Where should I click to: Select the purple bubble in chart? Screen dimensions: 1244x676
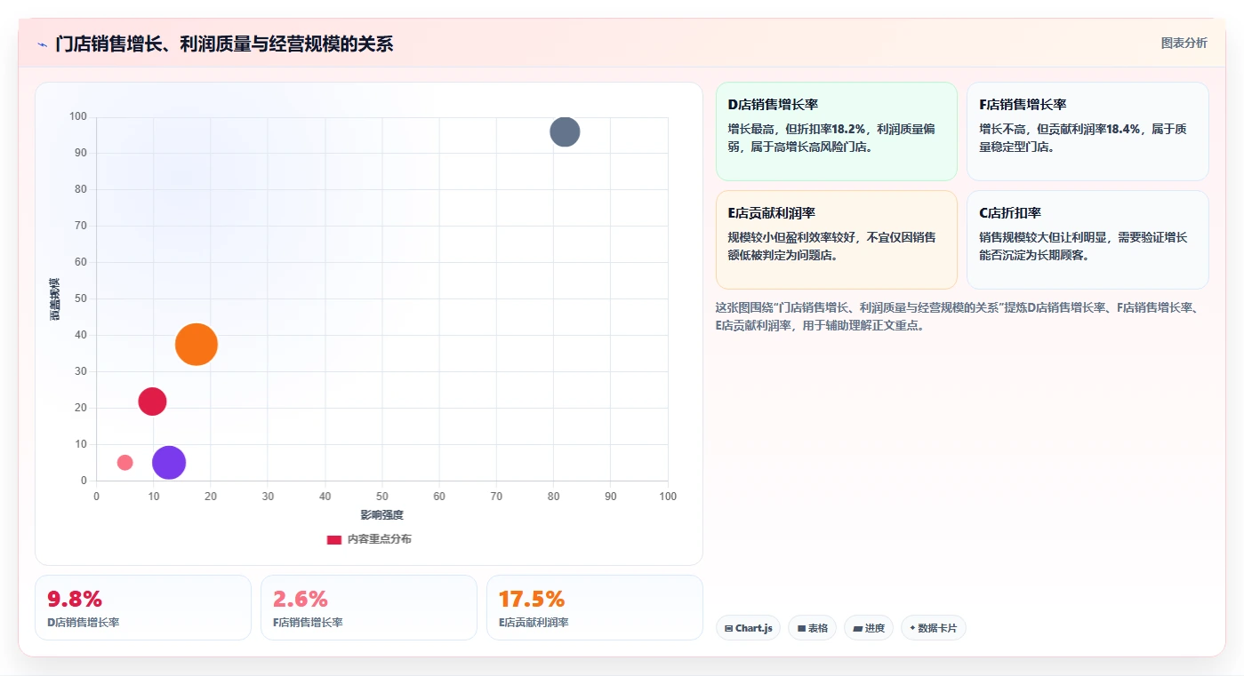click(169, 462)
